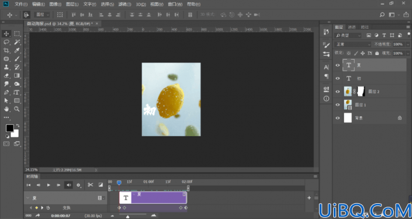Toggle timeline audio mute button
The image size is (412, 219).
click(x=68, y=185)
